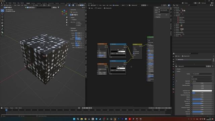
Task: Click the Subsurface Color white swatch
Action: (202, 91)
